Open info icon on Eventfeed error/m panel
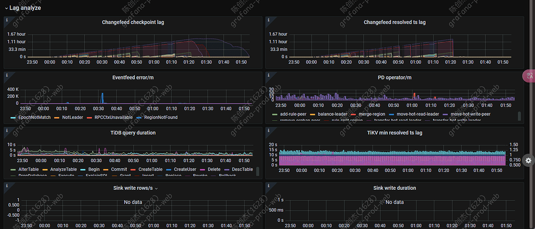 pyautogui.click(x=7, y=75)
